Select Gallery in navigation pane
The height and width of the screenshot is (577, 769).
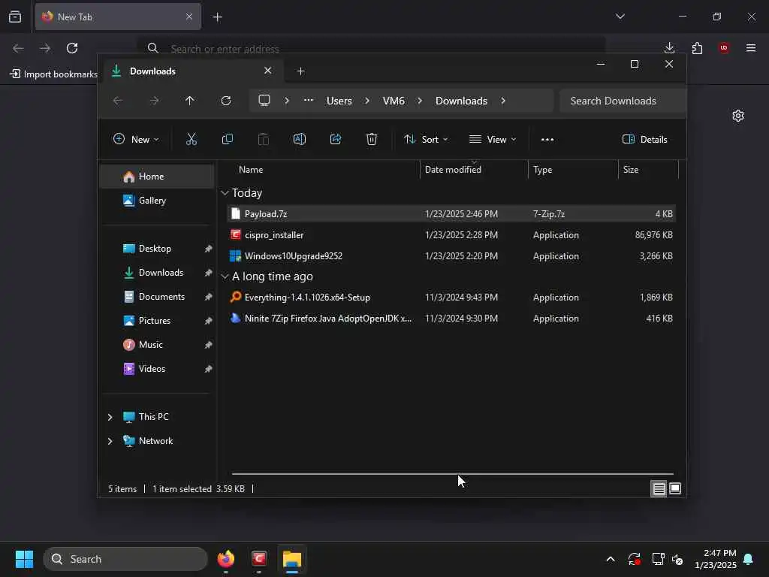click(157, 200)
